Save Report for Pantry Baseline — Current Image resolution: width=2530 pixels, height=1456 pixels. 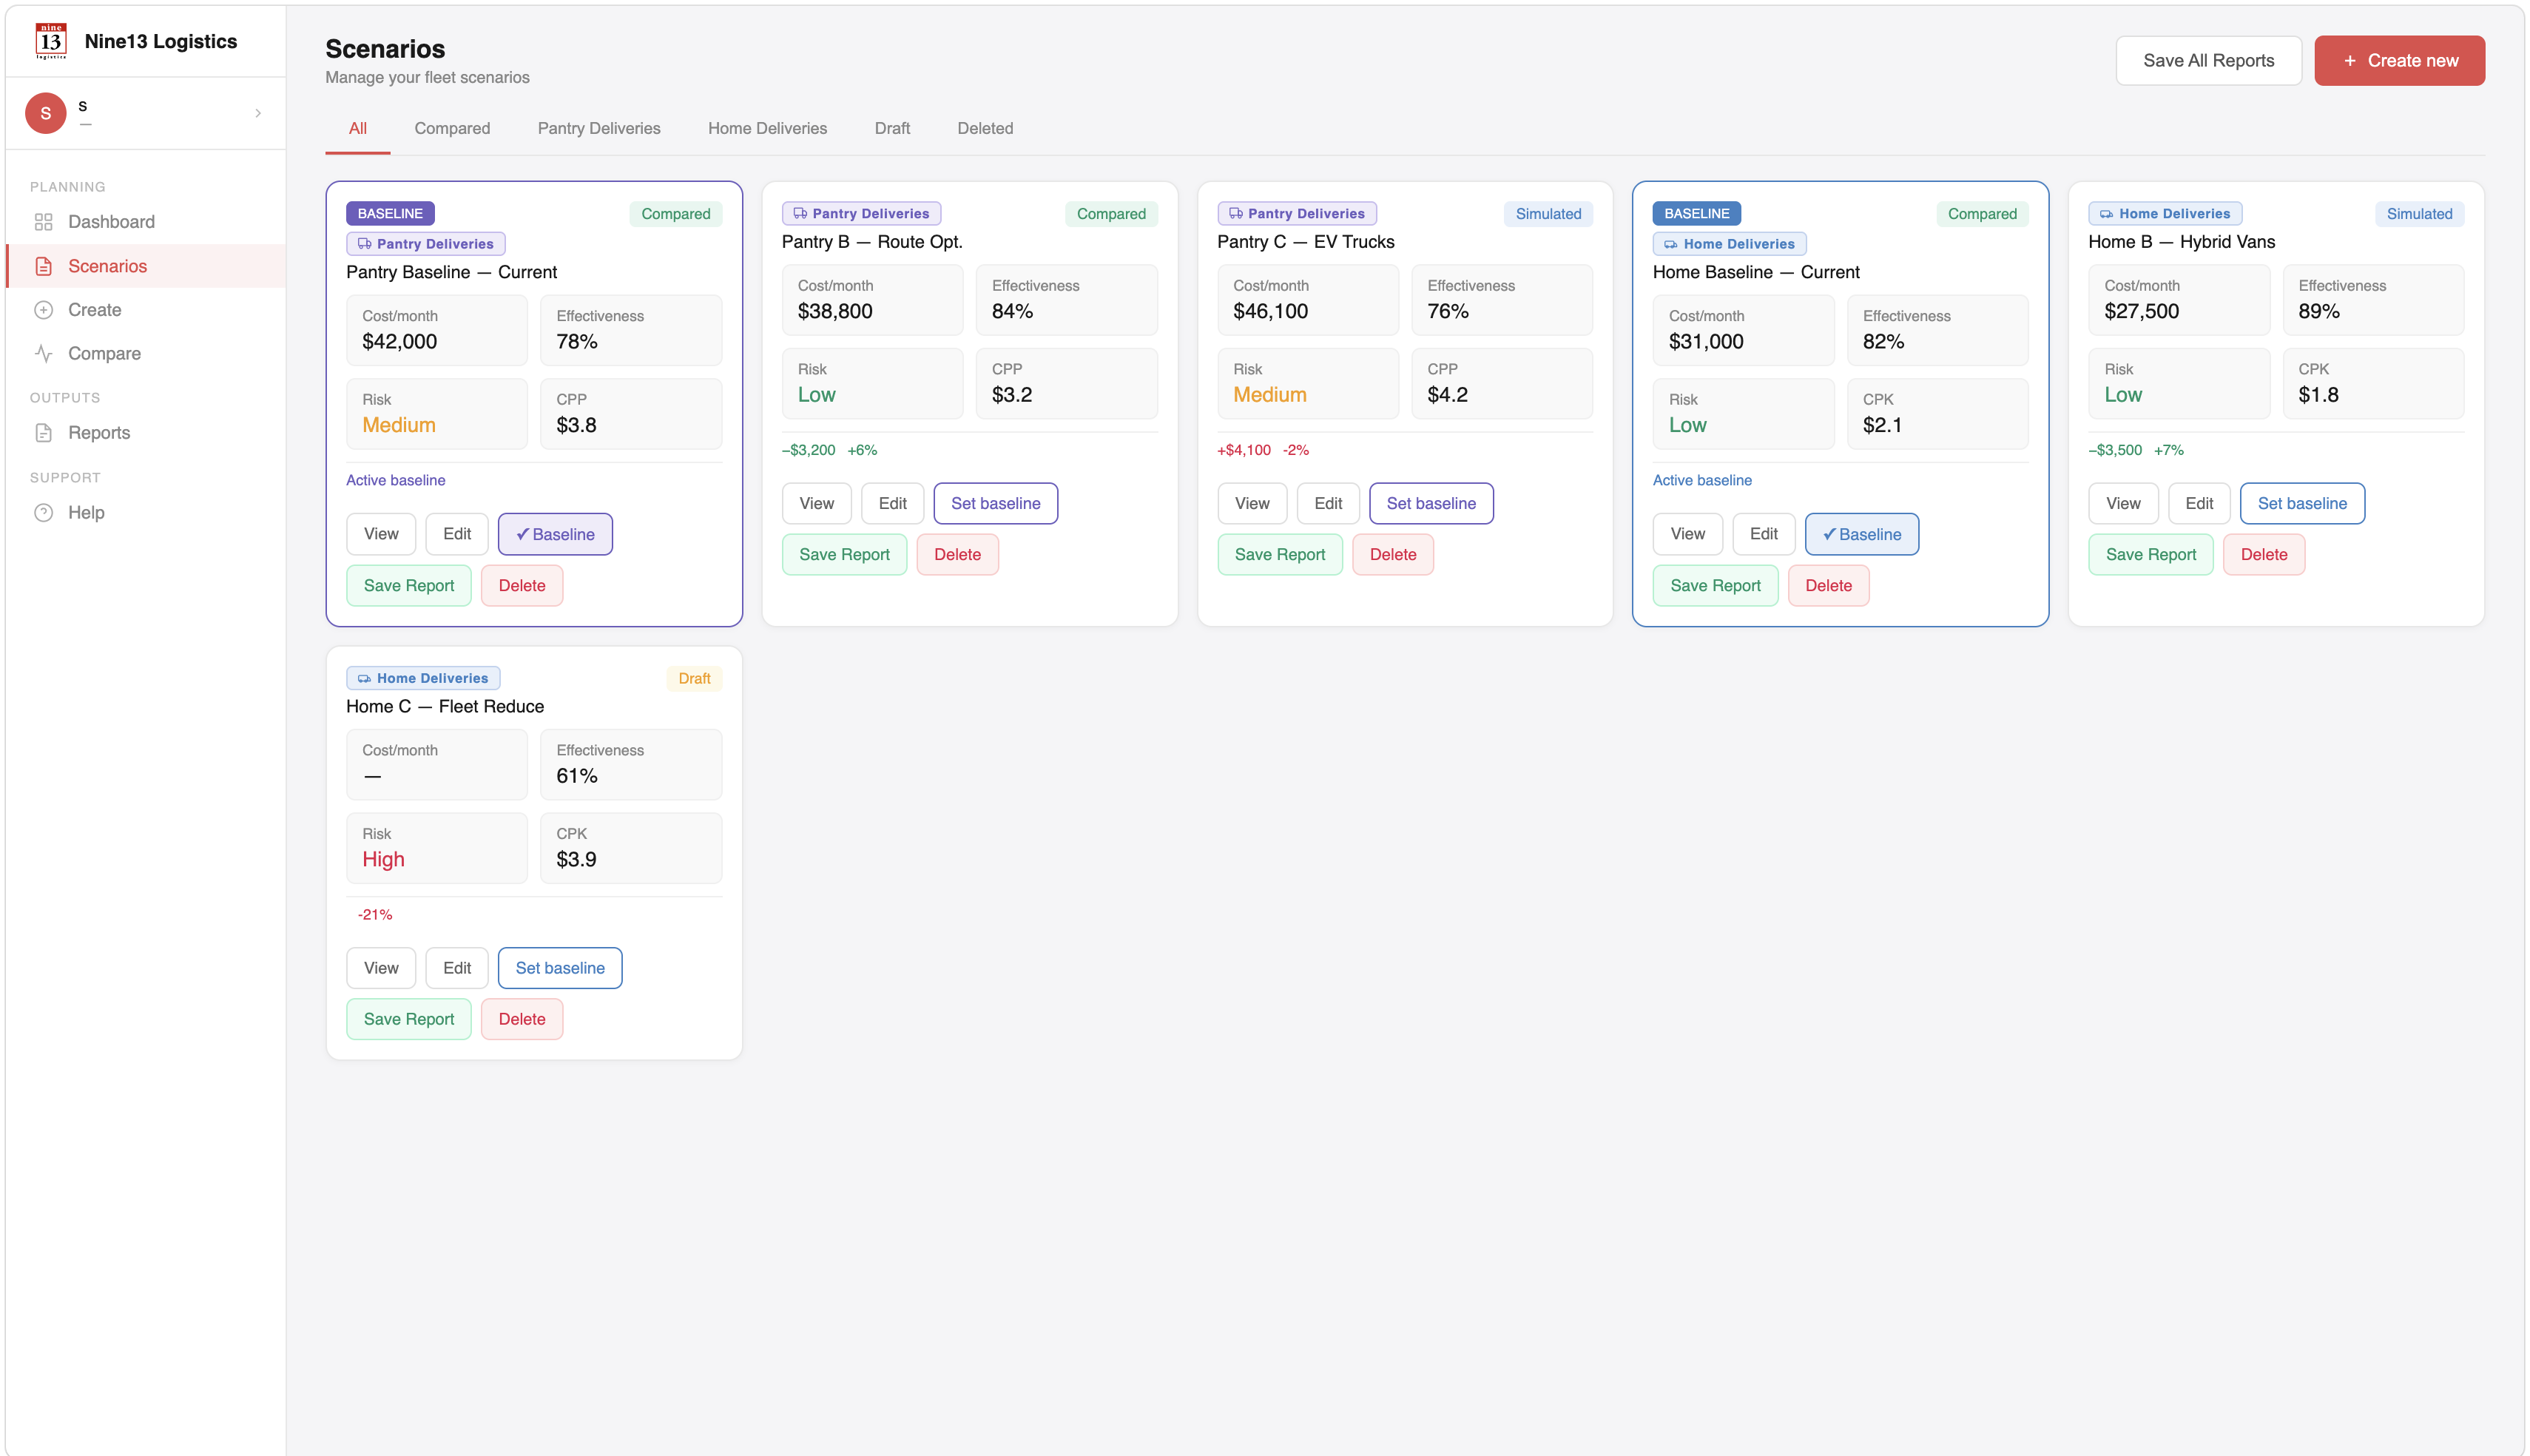click(x=409, y=586)
